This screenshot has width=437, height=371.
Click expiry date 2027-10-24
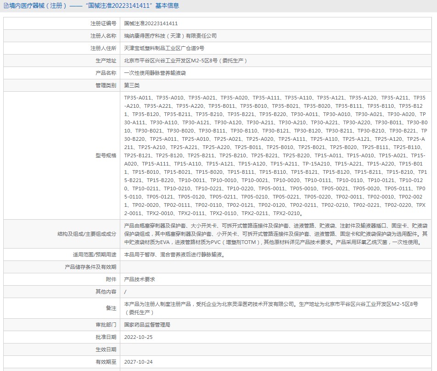pyautogui.click(x=138, y=362)
